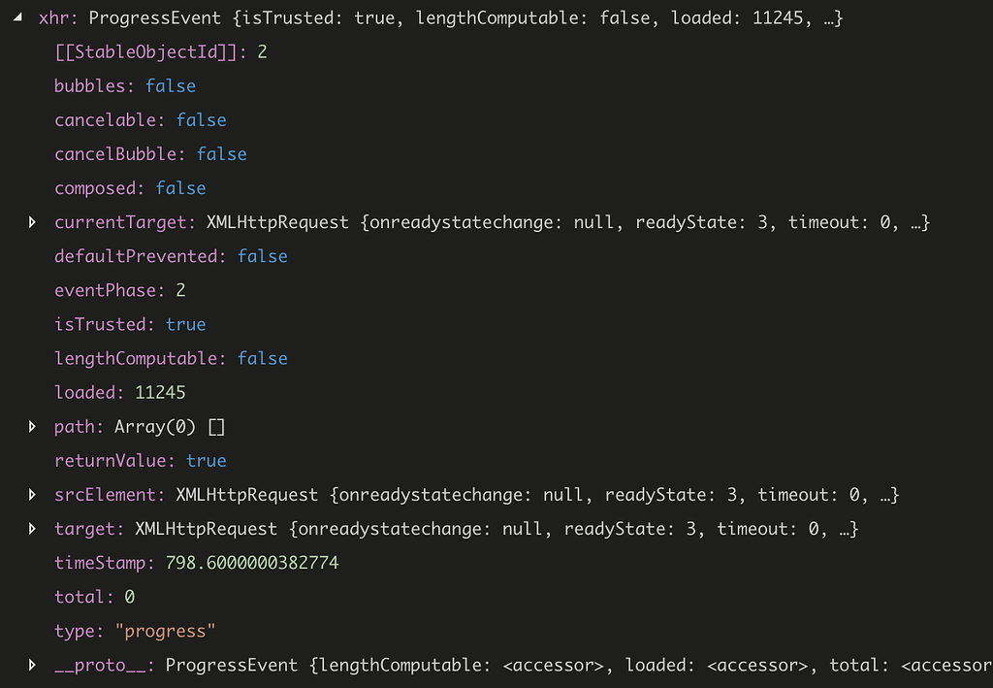Expand the path Array(0) arrow
The height and width of the screenshot is (688, 993).
33,427
